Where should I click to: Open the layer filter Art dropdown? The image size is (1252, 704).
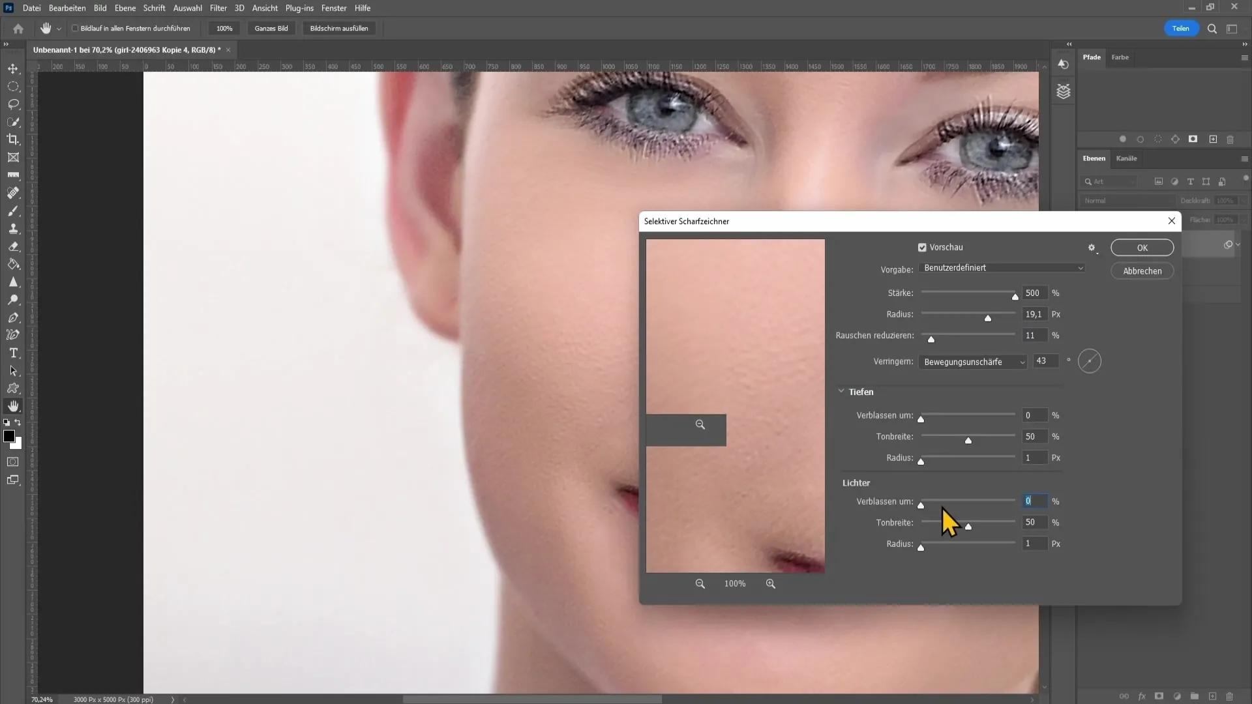pyautogui.click(x=1109, y=182)
